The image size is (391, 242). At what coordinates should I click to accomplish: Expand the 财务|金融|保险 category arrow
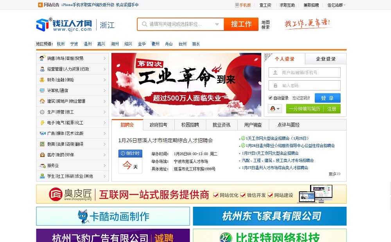104,79
